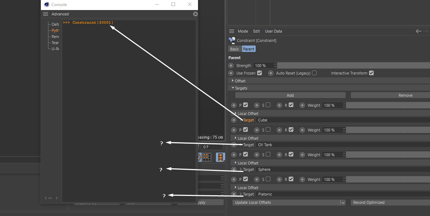Open the dropdown arrow on Update Local Offsets
The height and width of the screenshot is (216, 430).
343,203
